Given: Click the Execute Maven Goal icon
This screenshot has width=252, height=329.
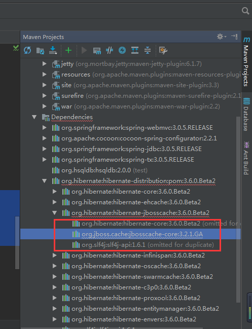Looking at the screenshot, I should point(97,51).
